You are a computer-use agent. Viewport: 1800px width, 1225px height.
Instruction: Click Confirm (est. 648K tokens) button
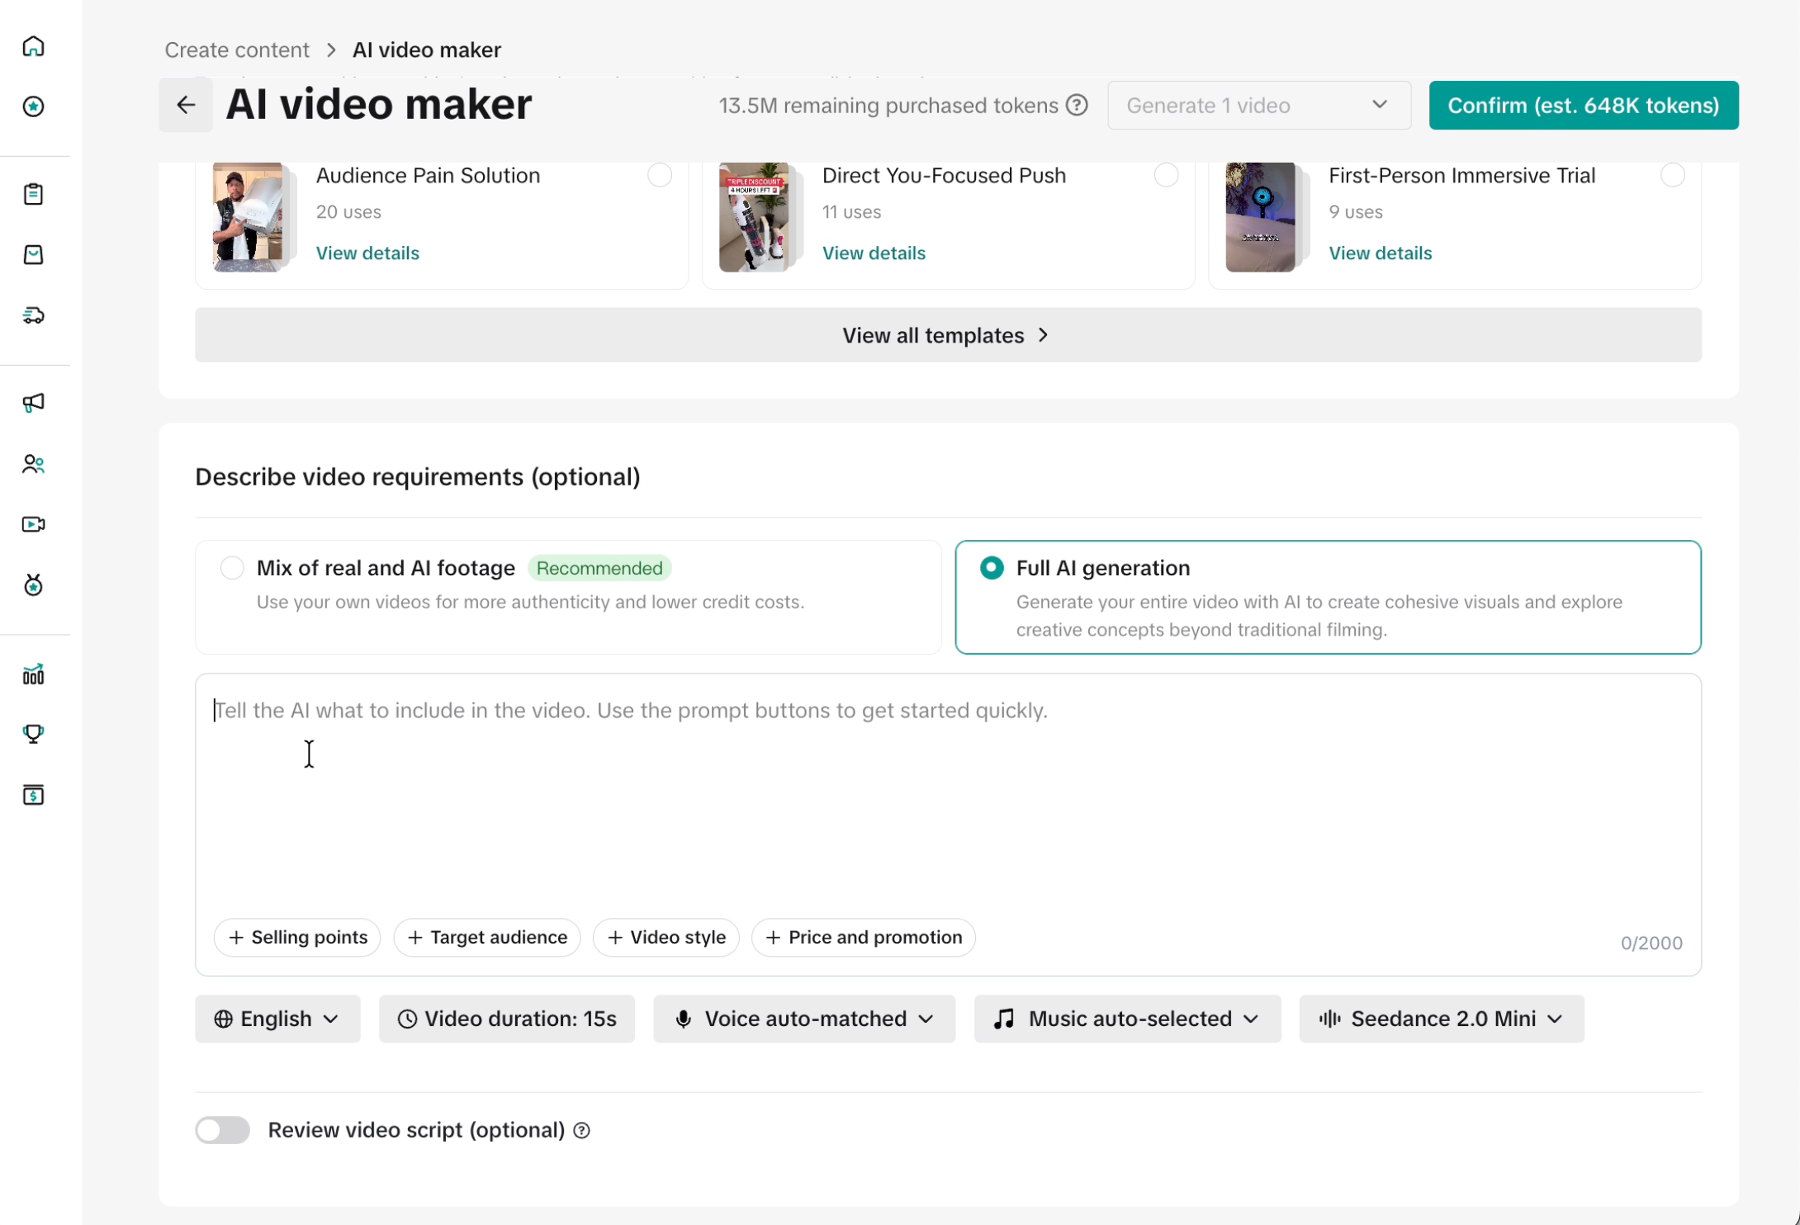click(1584, 105)
